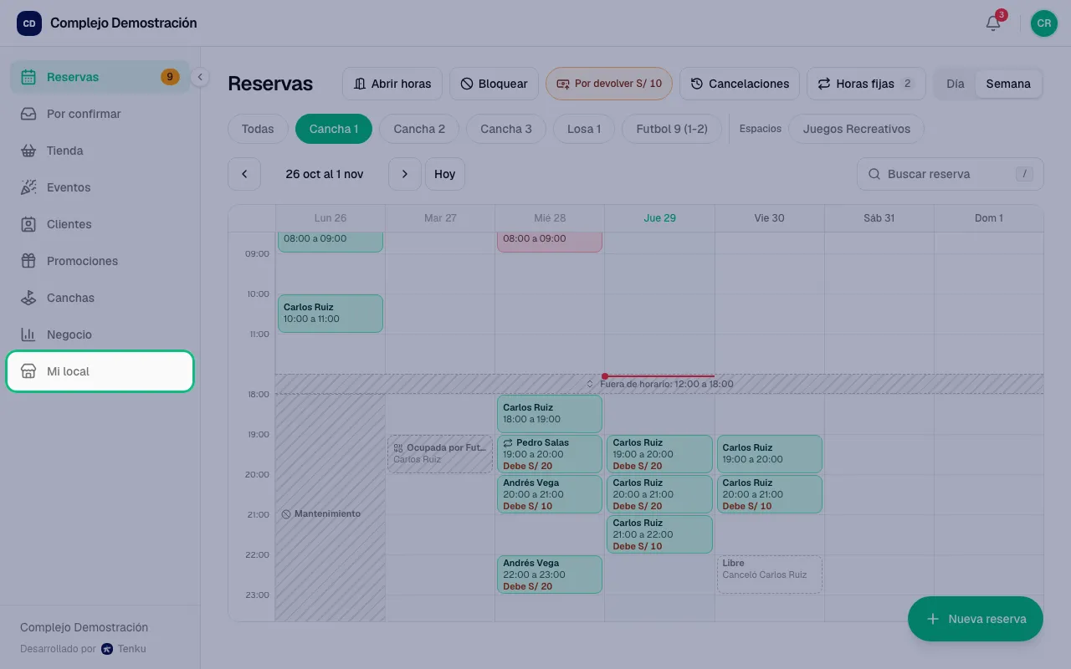The width and height of the screenshot is (1071, 669).
Task: Open Por devolver S/ 10 refunds
Action: 609,84
